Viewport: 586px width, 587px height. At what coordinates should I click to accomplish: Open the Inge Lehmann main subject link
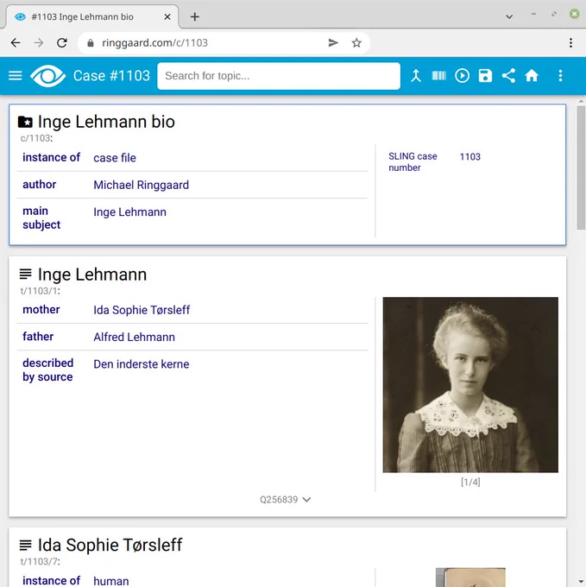tap(129, 211)
